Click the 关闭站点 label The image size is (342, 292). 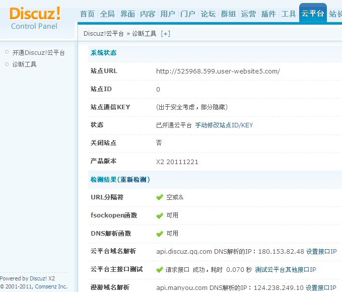tap(103, 143)
